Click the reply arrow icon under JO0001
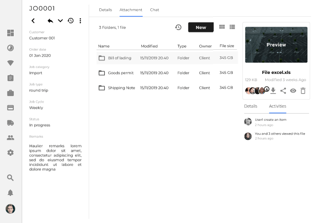The height and width of the screenshot is (223, 315). point(50,21)
